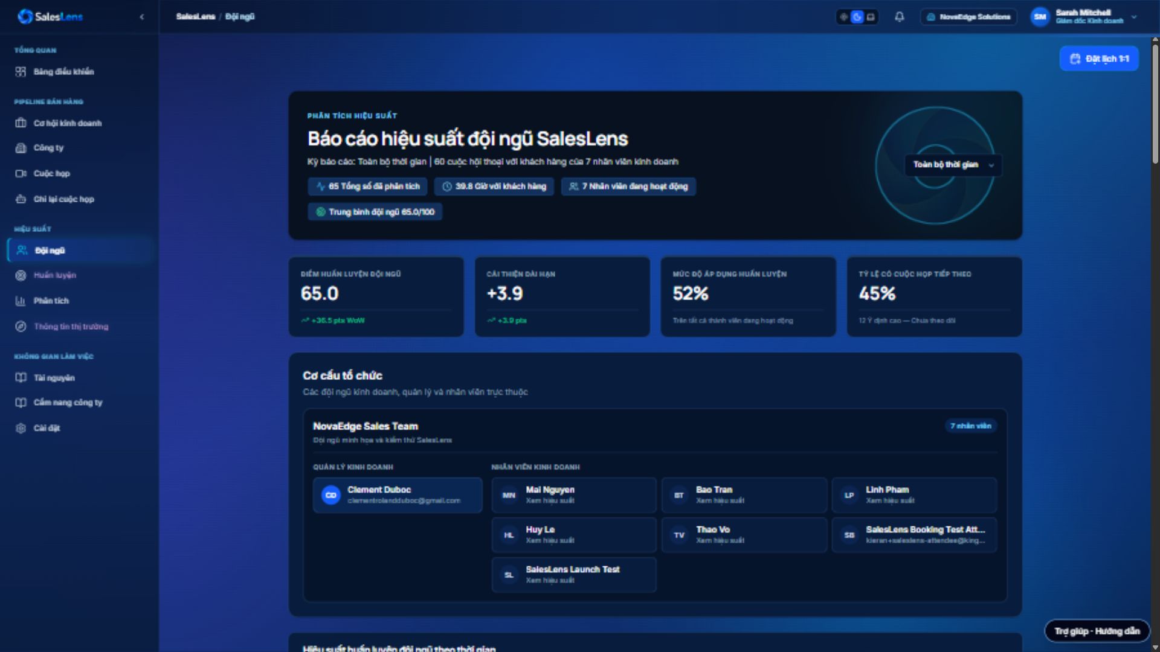1160x652 pixels.
Task: Click the SalesLens logo icon
Action: pos(25,16)
